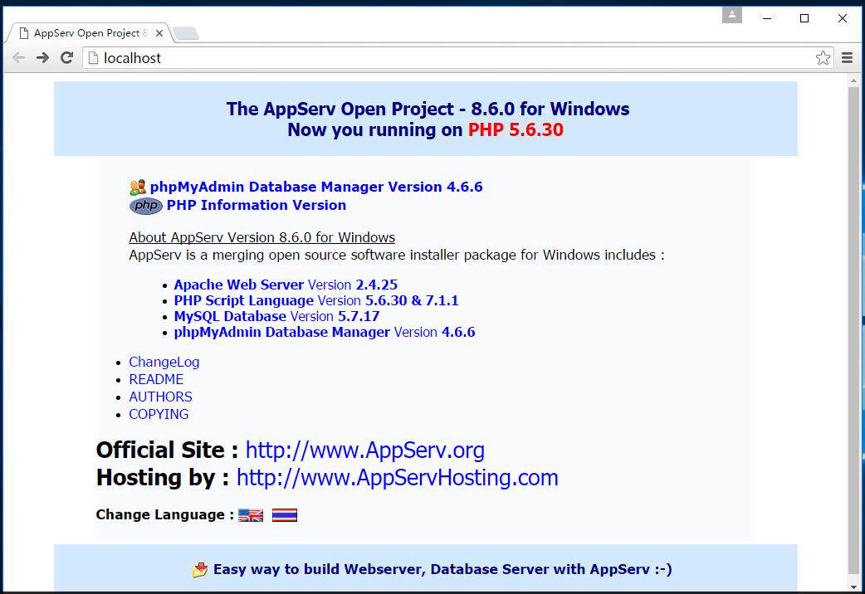Maximize the Chrome window
This screenshot has height=594, width=865.
point(804,18)
